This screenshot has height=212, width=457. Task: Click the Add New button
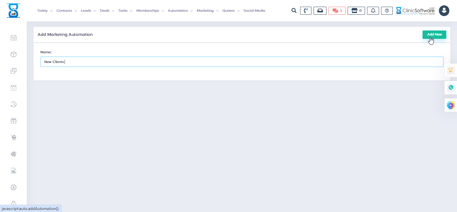(434, 34)
